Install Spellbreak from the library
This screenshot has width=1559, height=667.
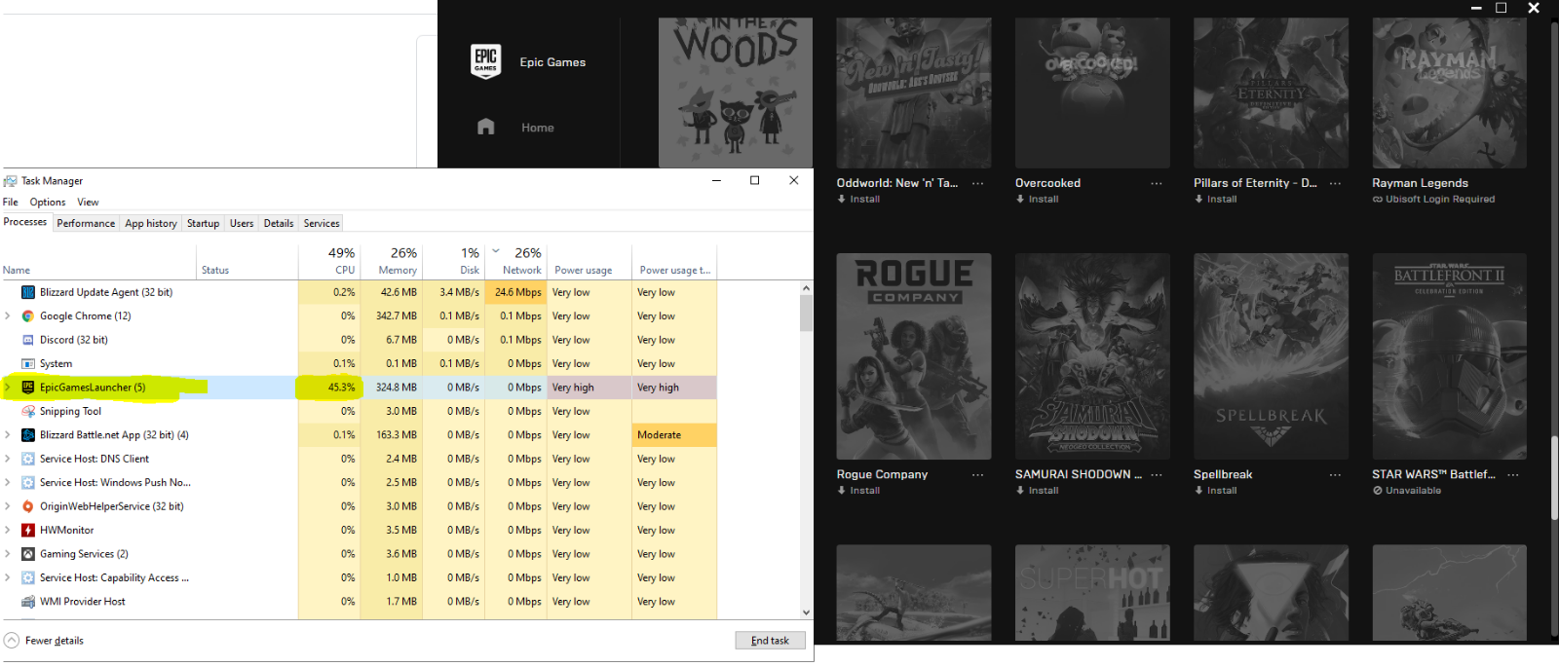point(1215,491)
